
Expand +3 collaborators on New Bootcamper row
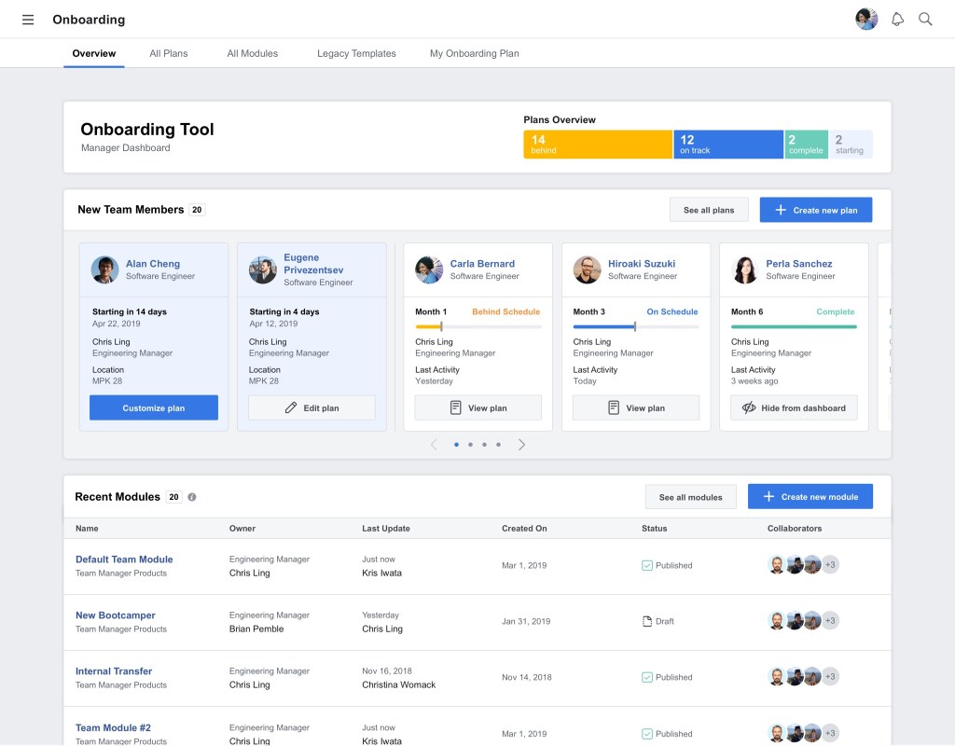pos(830,621)
